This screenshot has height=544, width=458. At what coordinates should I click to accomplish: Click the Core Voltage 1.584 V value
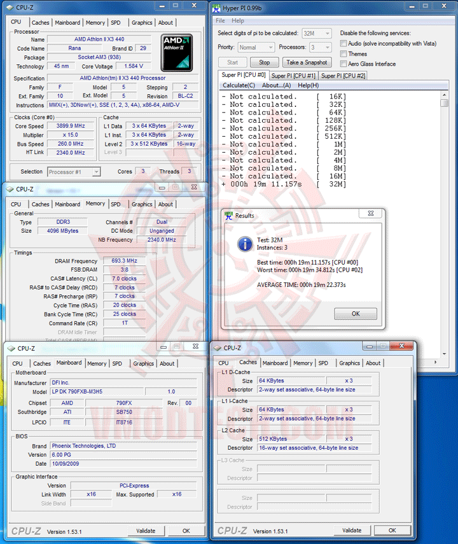tap(134, 66)
